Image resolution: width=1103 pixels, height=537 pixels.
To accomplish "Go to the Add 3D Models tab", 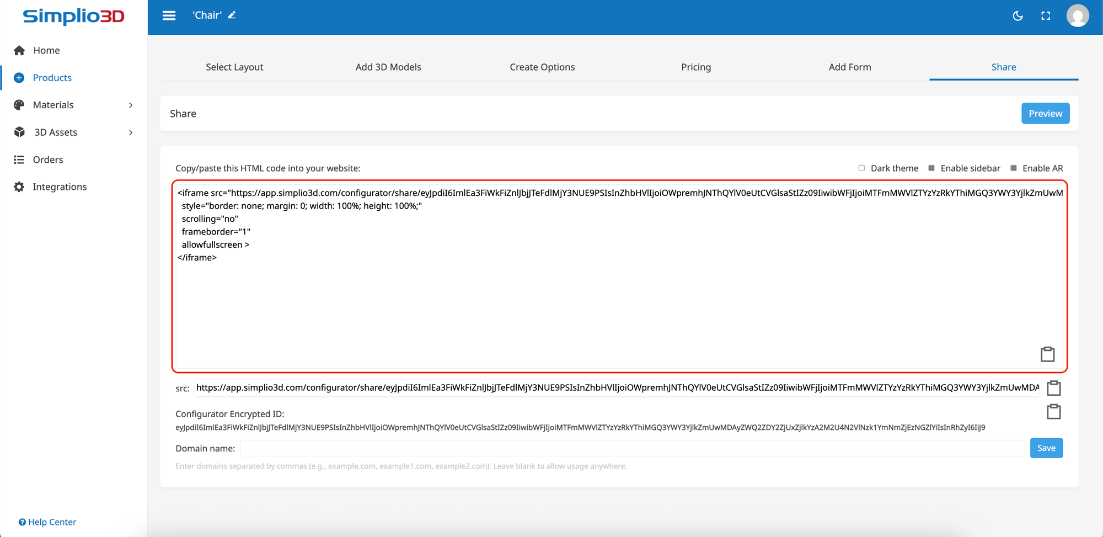I will tap(388, 67).
